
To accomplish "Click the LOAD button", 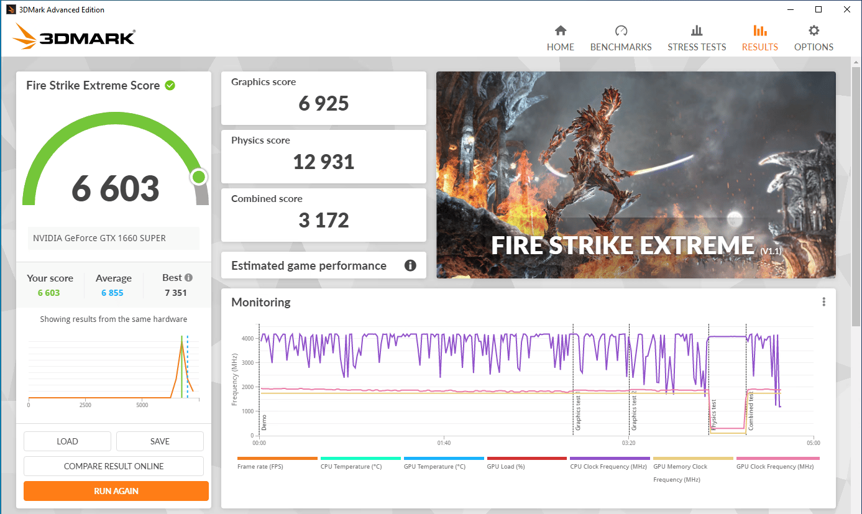I will tap(67, 441).
